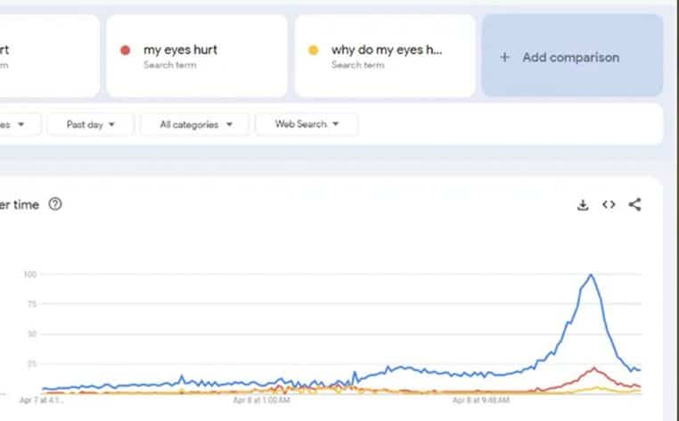This screenshot has width=679, height=421.
Task: Share the interest over time chart
Action: pos(634,204)
